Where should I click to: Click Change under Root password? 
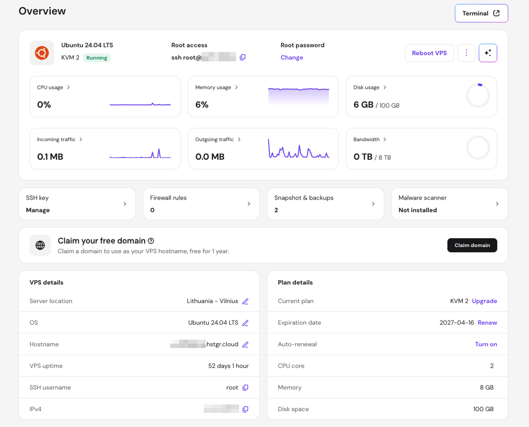click(x=291, y=57)
